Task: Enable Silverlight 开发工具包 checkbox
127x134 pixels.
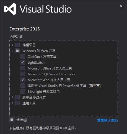Action: [23, 91]
